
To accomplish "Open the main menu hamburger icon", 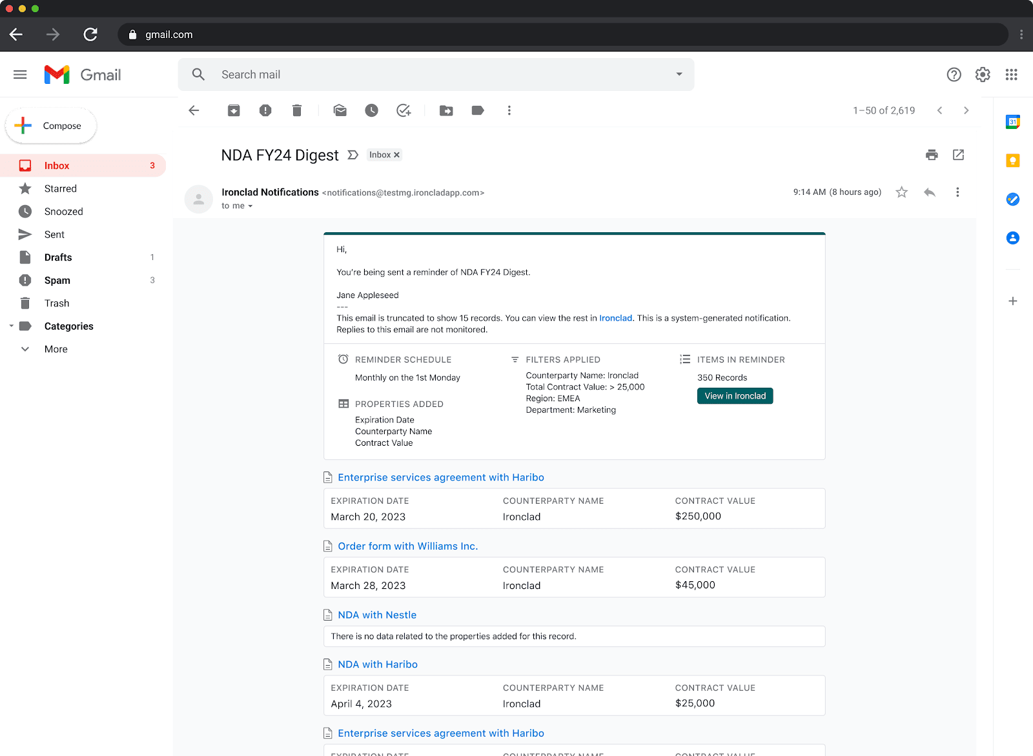I will [x=20, y=75].
